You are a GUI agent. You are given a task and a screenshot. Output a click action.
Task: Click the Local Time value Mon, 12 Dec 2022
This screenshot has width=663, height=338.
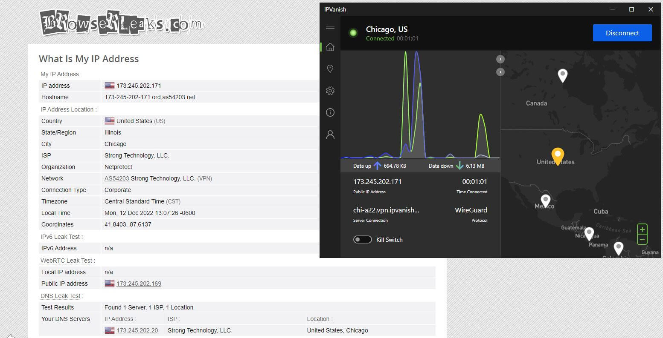(x=150, y=213)
